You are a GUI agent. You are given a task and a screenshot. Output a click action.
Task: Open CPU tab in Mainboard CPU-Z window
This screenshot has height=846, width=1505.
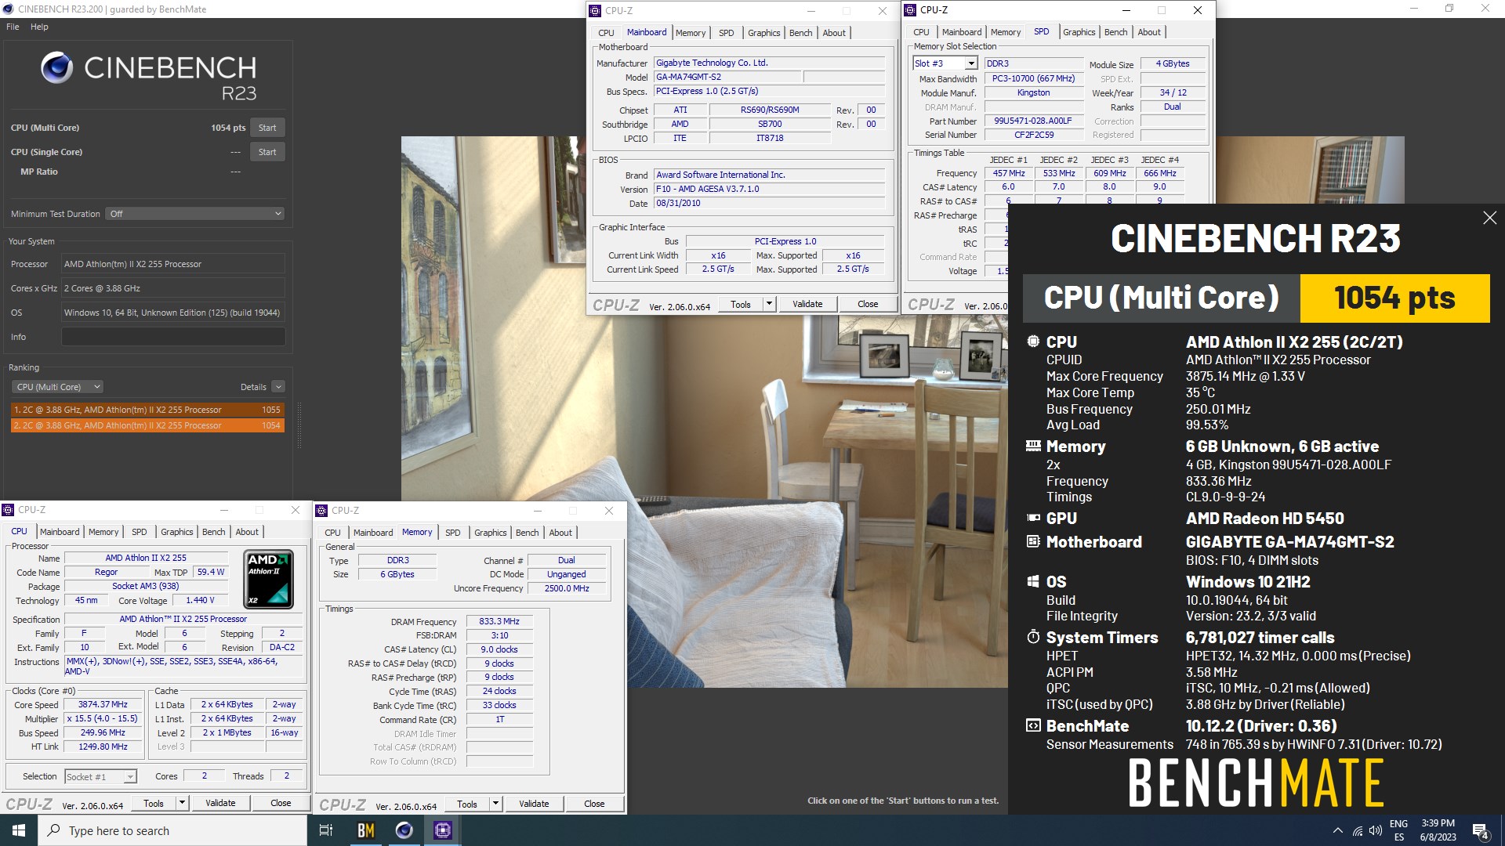[x=606, y=33]
